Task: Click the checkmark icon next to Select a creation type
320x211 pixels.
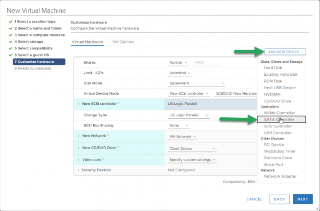Action: (11, 22)
